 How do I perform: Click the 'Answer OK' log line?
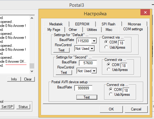point(13,61)
